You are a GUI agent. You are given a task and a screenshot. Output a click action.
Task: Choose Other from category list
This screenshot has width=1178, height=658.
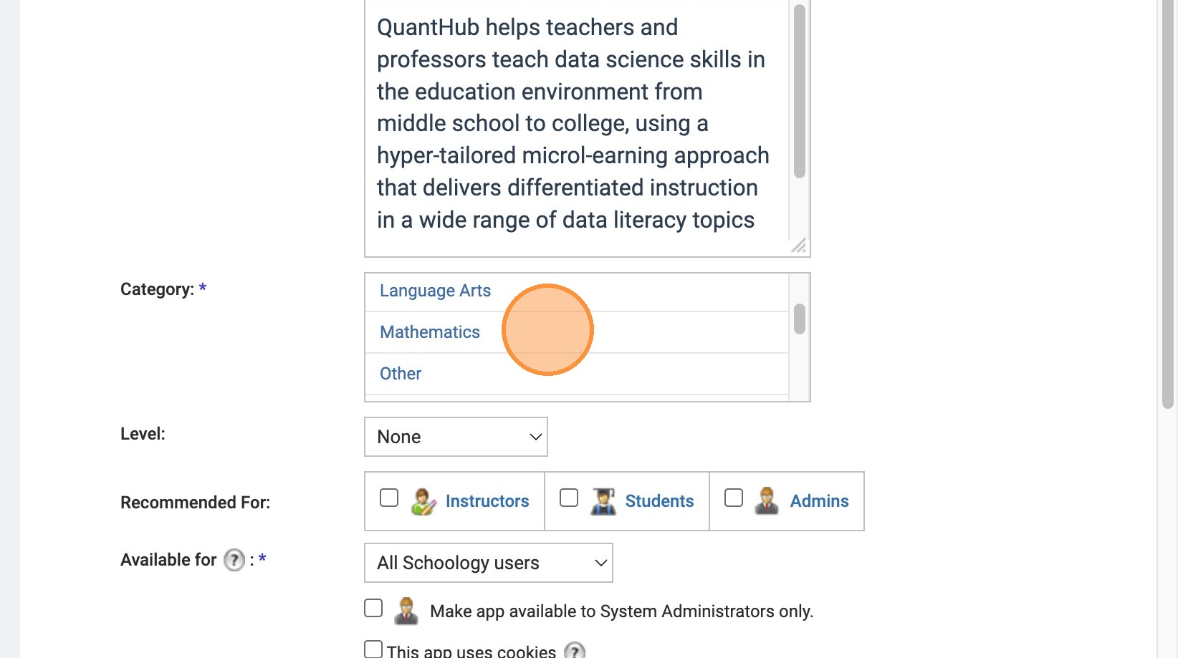tap(401, 374)
